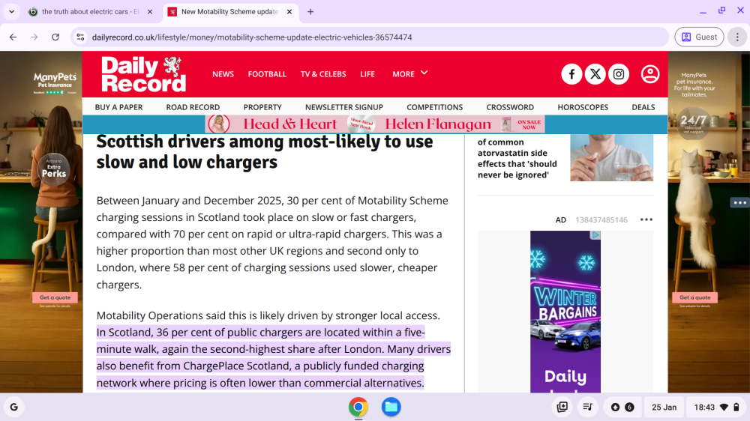Click the Winter Bargains advertisement

point(565,312)
